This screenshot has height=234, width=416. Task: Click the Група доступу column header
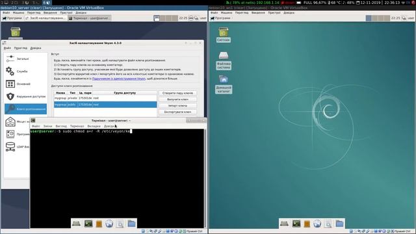click(x=125, y=93)
